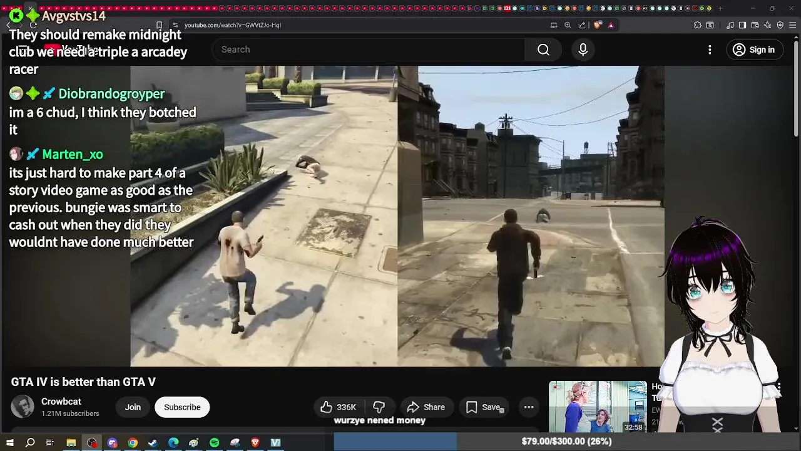Open site settings icon left of the URL
This screenshot has width=801, height=451.
pos(175,25)
